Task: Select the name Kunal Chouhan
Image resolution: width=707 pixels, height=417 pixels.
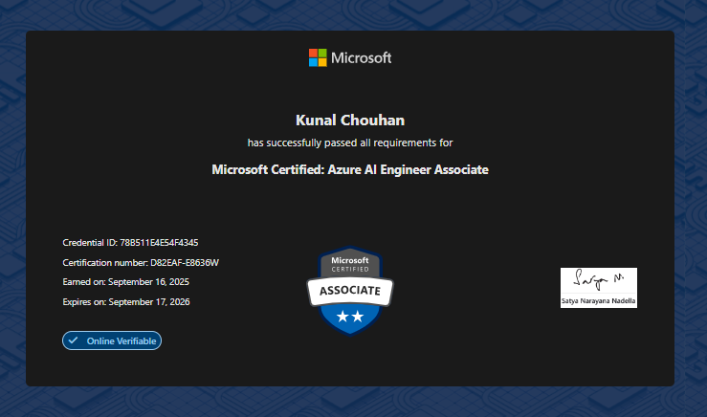Action: pyautogui.click(x=350, y=121)
